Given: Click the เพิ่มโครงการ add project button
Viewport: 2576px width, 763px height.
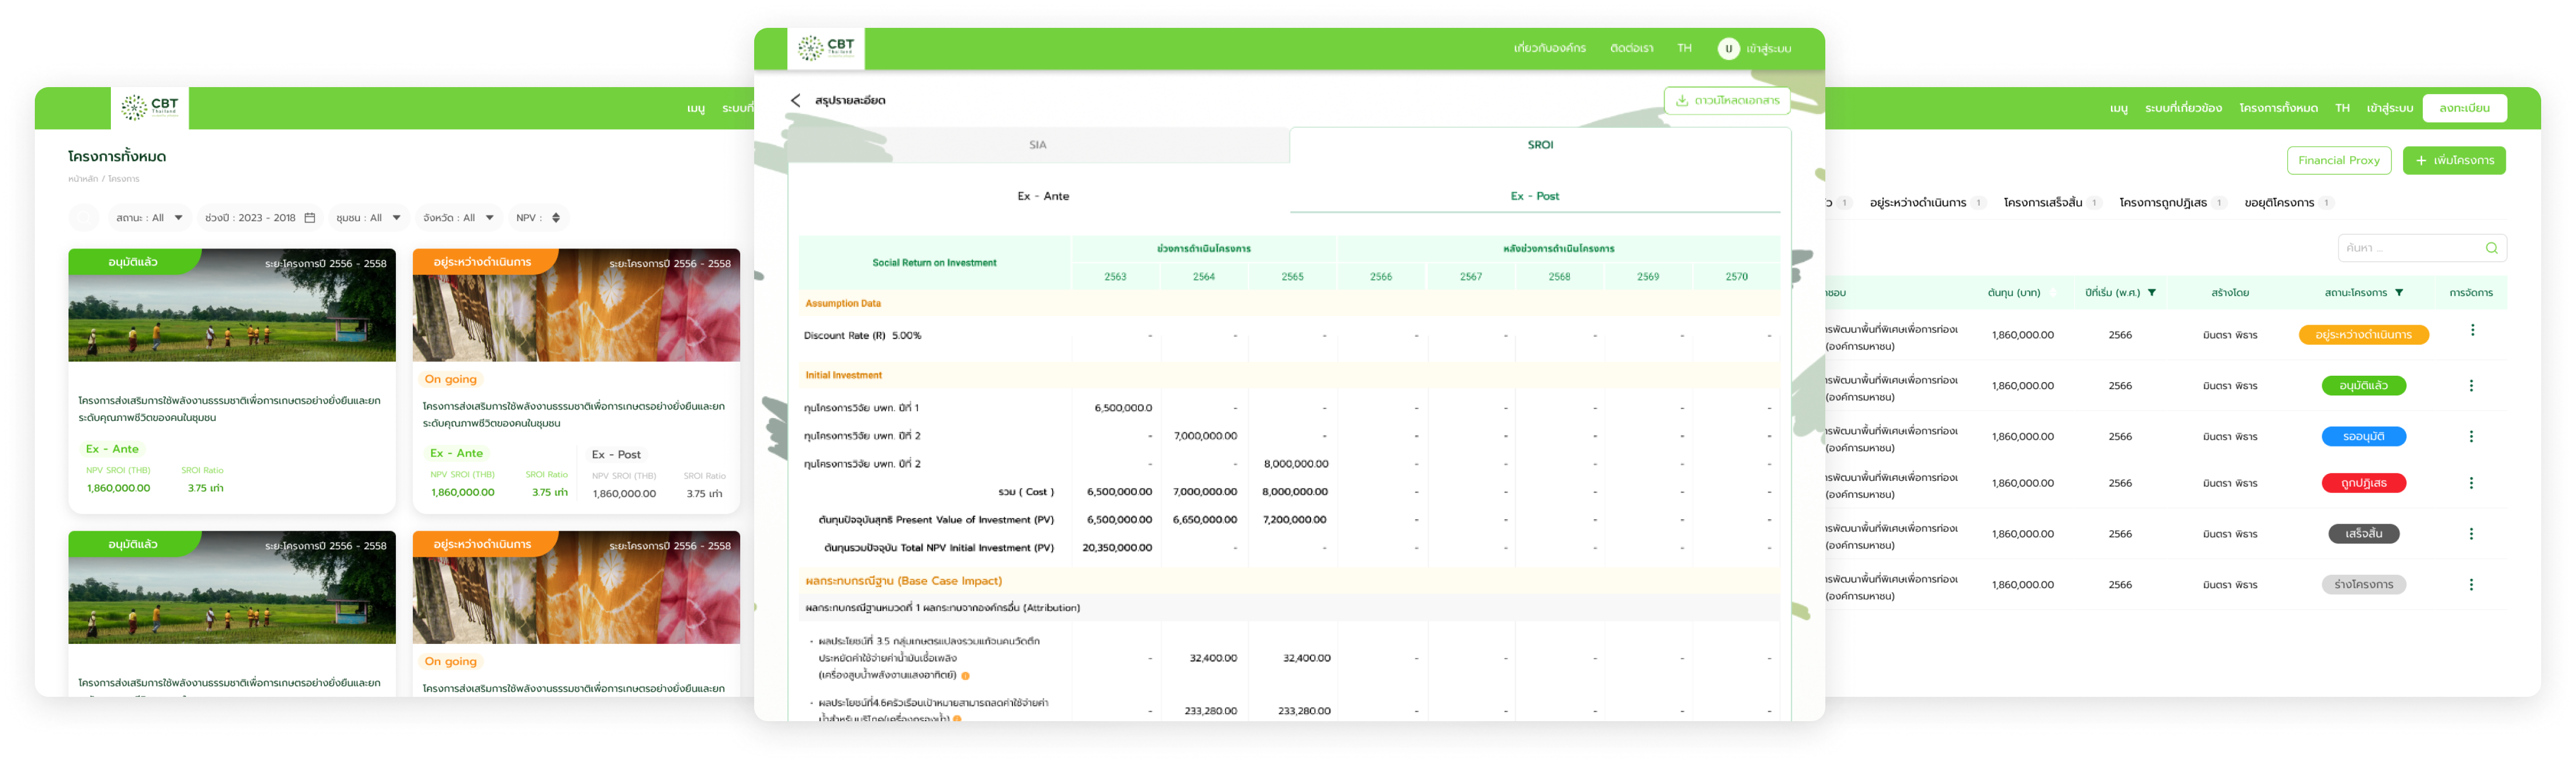Looking at the screenshot, I should 2454,160.
